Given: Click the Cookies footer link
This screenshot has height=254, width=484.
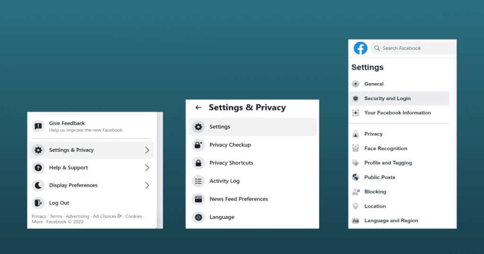Looking at the screenshot, I should pyautogui.click(x=134, y=216).
